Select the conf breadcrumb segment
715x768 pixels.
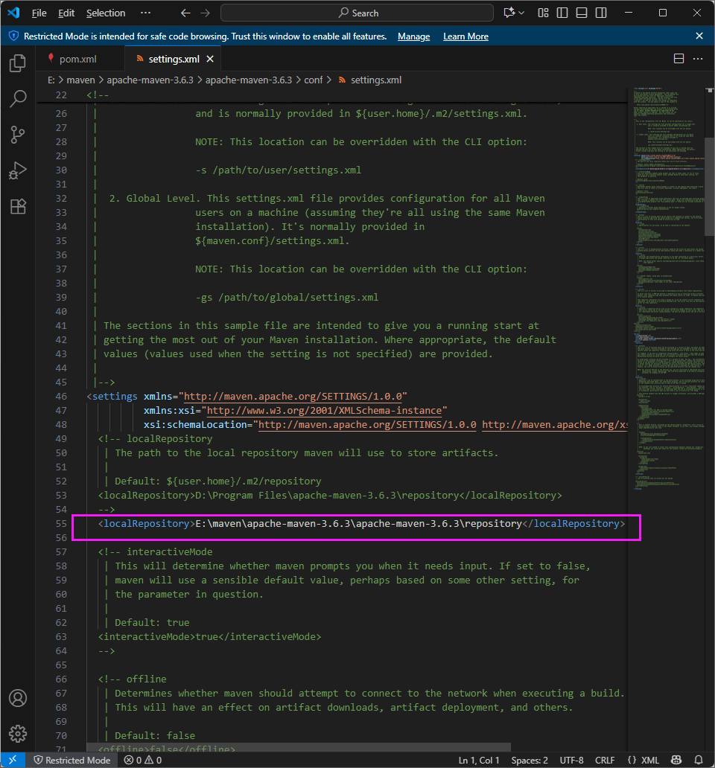(x=313, y=80)
